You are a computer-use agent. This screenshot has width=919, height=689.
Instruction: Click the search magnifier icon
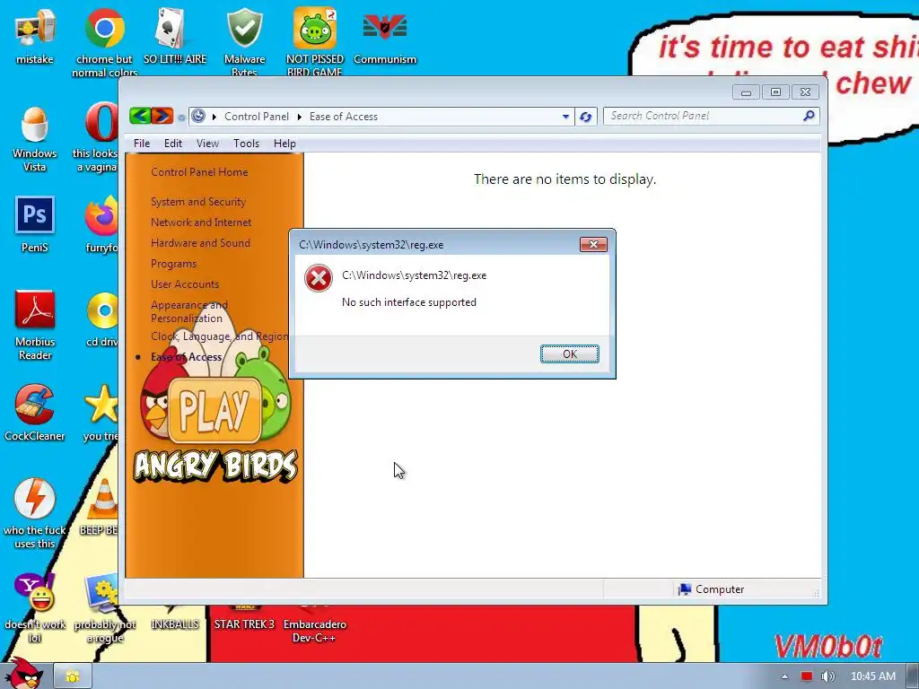810,116
